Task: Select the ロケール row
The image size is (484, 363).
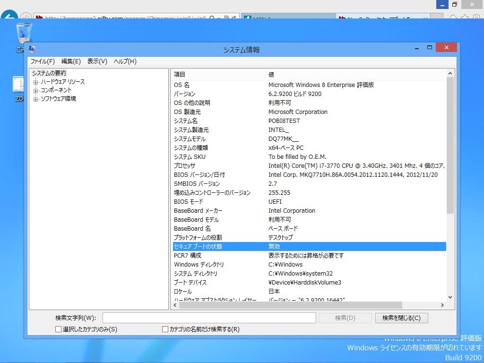Action: point(309,291)
